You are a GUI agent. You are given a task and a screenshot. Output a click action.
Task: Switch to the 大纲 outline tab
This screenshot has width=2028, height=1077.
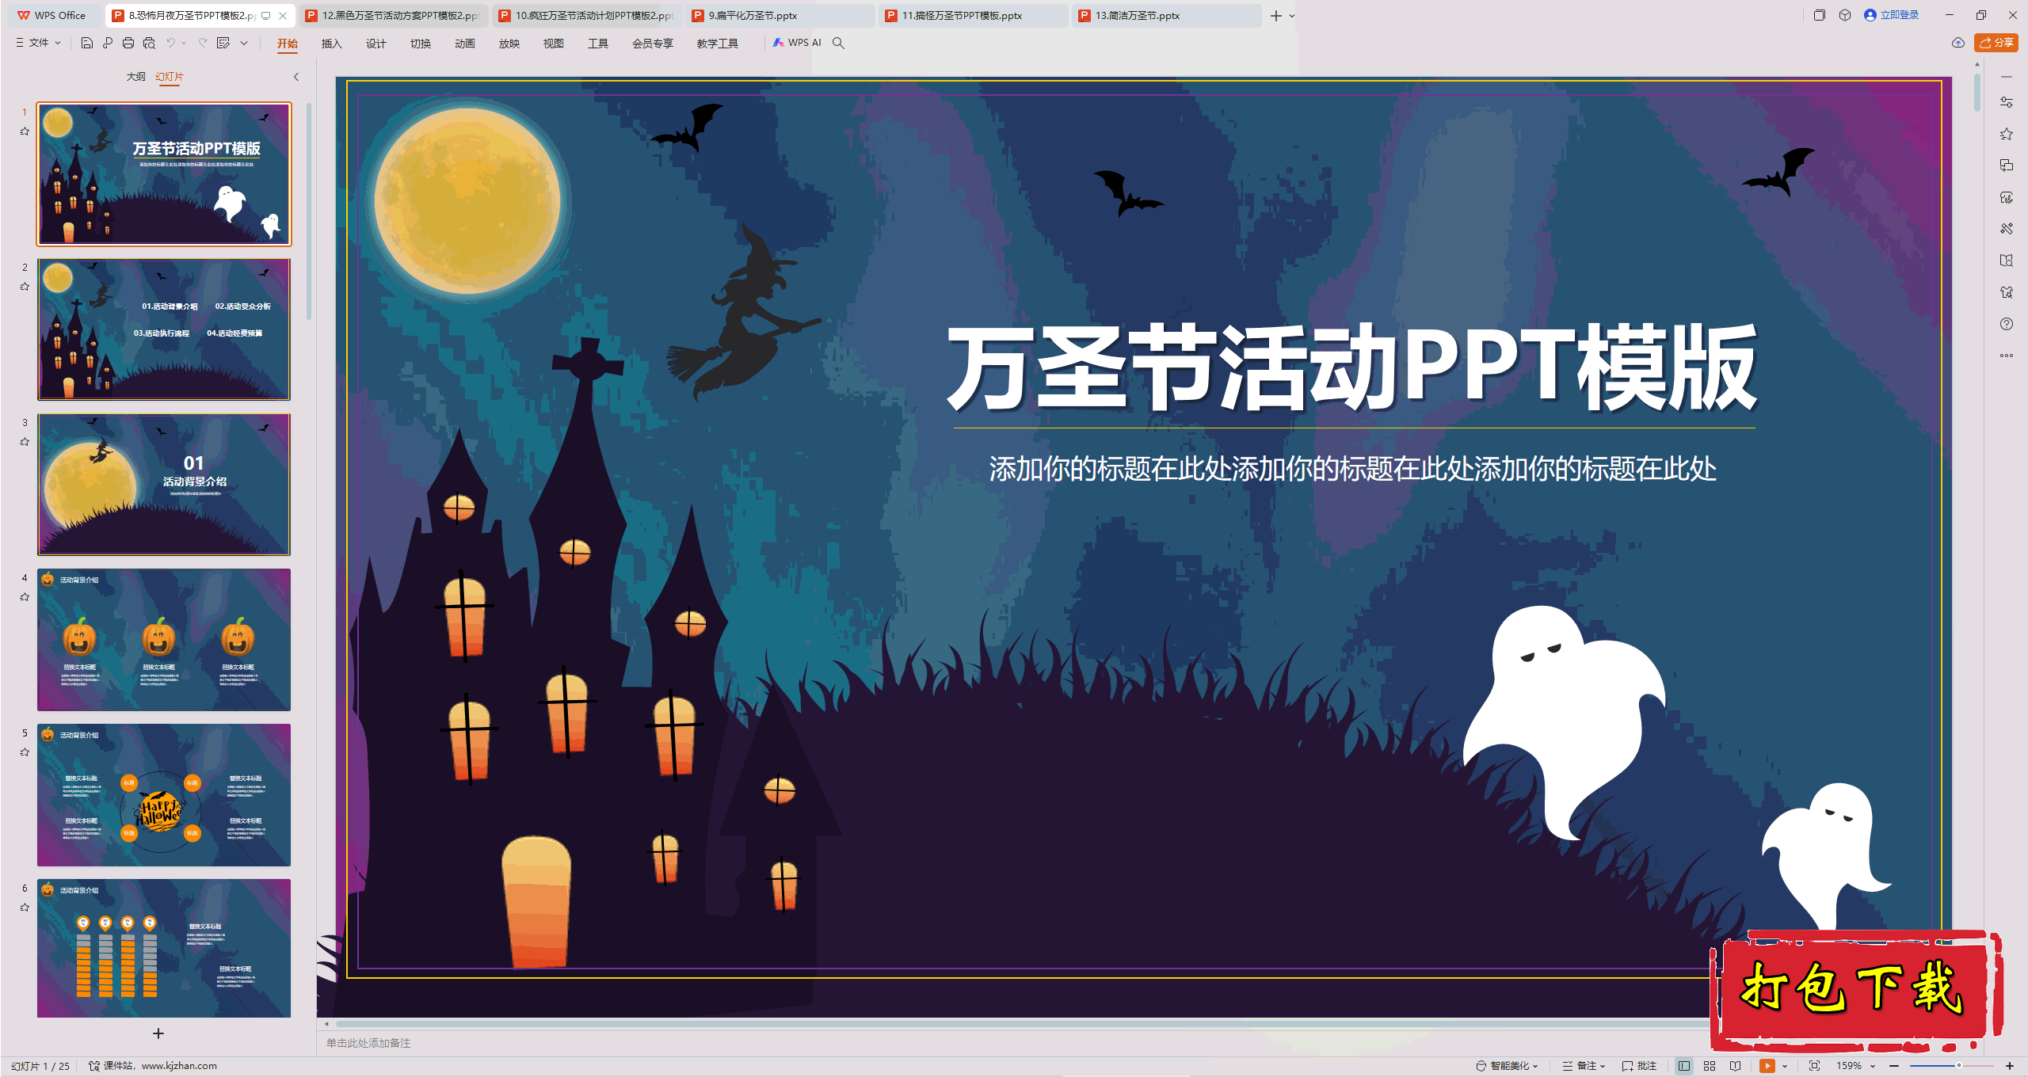135,77
